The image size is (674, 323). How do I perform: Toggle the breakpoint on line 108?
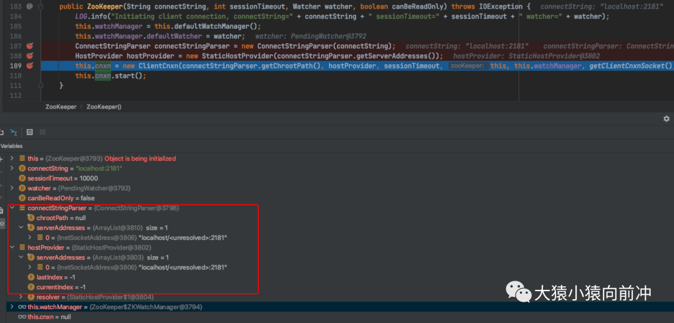click(30, 56)
